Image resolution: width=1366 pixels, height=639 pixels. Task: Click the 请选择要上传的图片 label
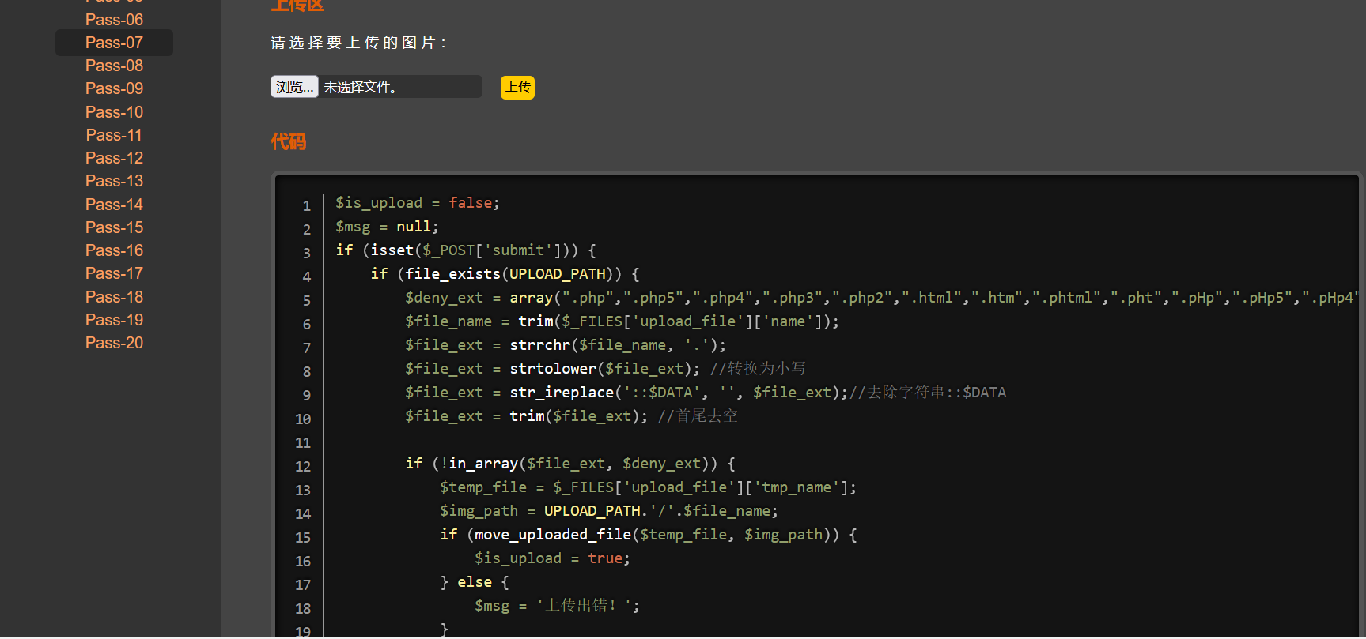[359, 43]
